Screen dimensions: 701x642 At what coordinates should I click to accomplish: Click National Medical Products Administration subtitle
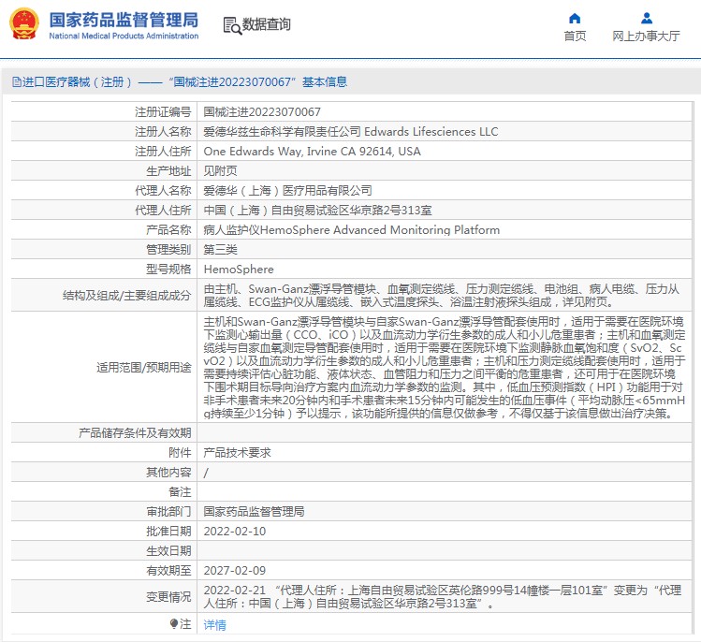(x=124, y=36)
